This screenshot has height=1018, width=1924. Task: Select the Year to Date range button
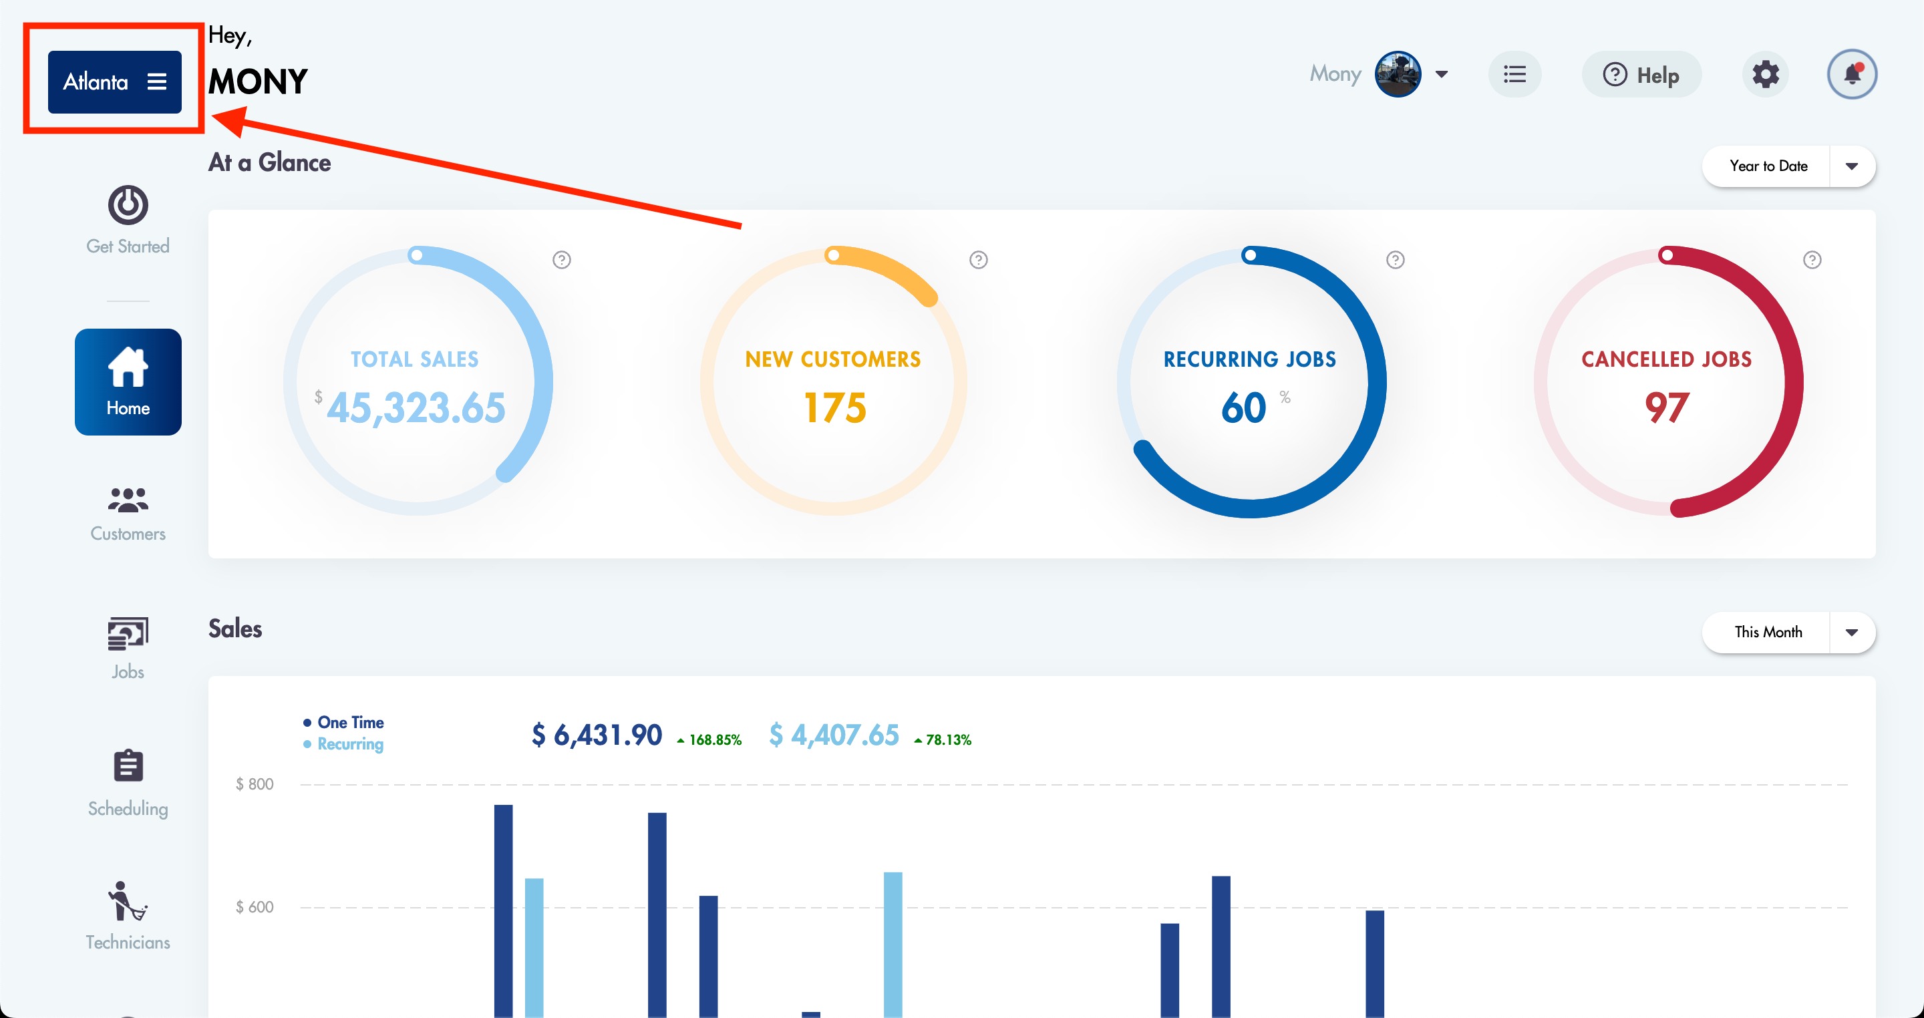tap(1767, 166)
